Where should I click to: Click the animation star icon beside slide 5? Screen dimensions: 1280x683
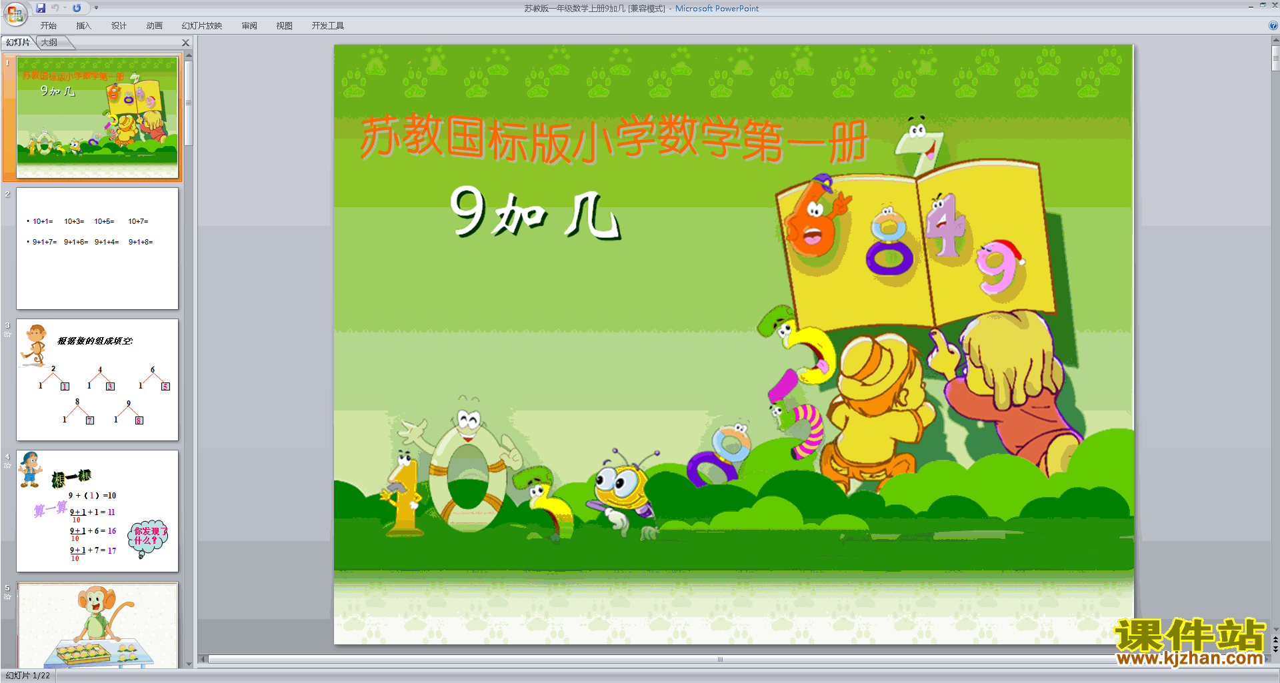pos(8,597)
